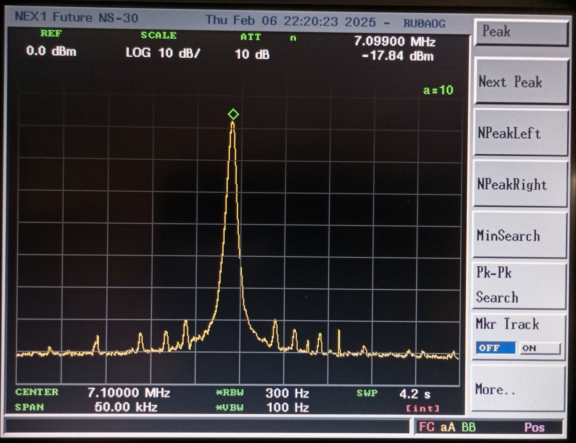Click the VBW 100 Hz setting
Viewport: 576px width, 443px height.
pyautogui.click(x=287, y=407)
